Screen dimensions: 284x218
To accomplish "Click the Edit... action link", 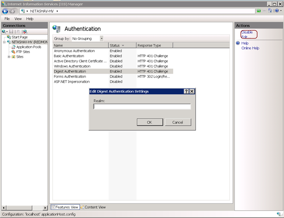I will pos(246,37).
